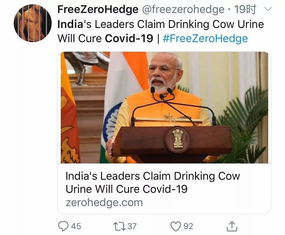Like the tweet with the heart icon
This screenshot has height=235, width=285.
tap(176, 226)
